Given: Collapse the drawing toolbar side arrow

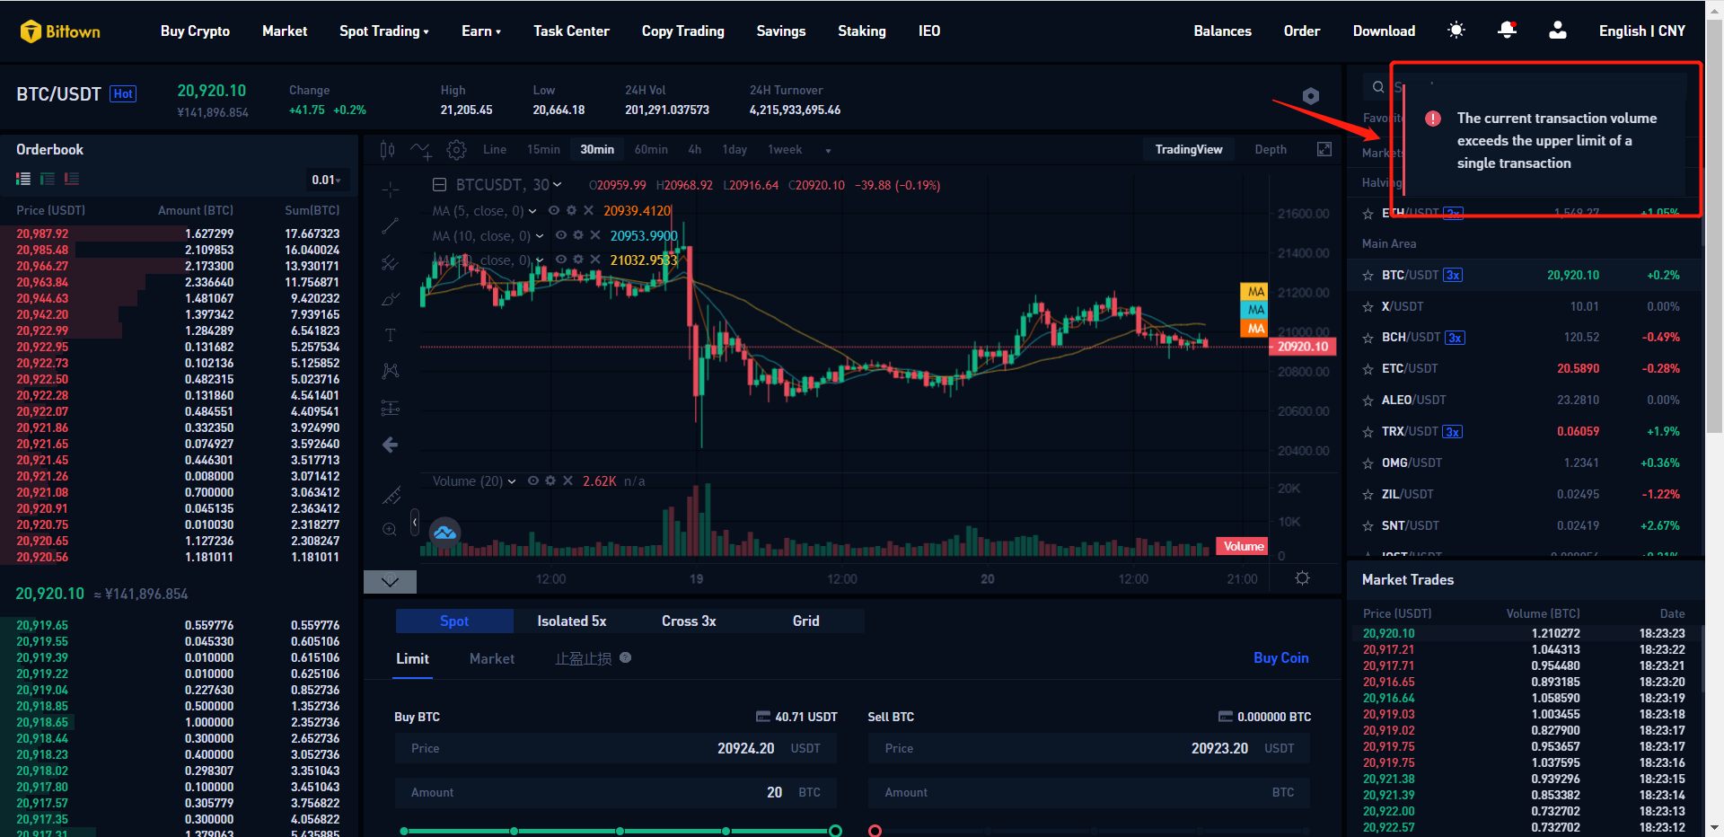Looking at the screenshot, I should tap(415, 522).
